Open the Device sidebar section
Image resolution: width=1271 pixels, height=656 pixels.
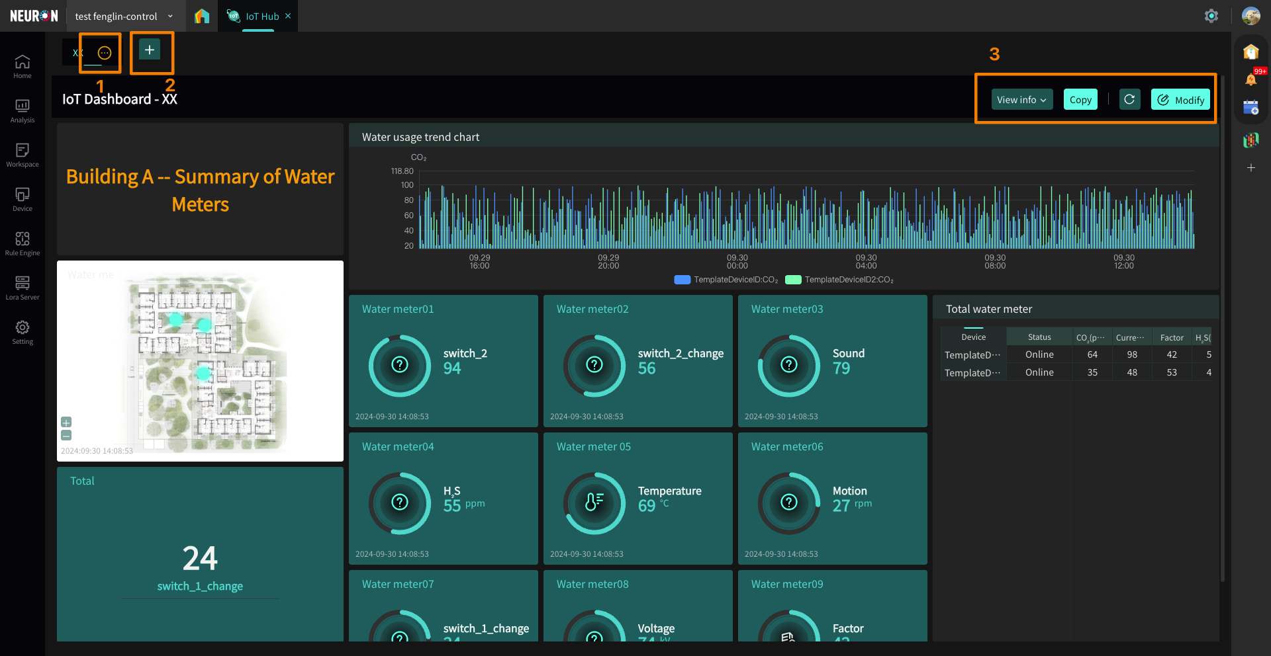click(x=23, y=200)
